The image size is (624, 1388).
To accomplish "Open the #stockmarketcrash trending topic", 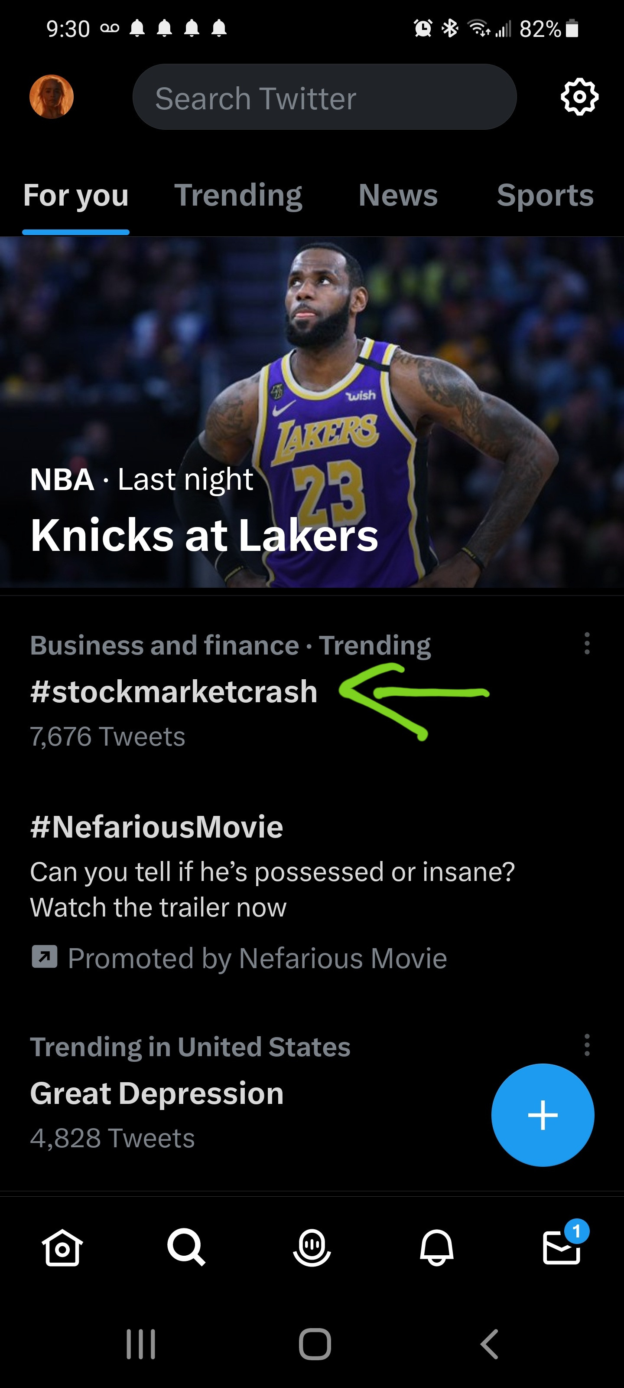I will click(174, 691).
